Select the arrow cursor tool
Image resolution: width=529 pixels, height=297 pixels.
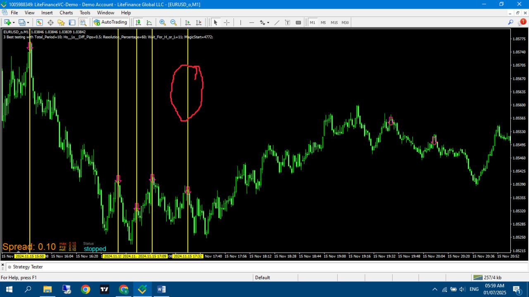[215, 22]
